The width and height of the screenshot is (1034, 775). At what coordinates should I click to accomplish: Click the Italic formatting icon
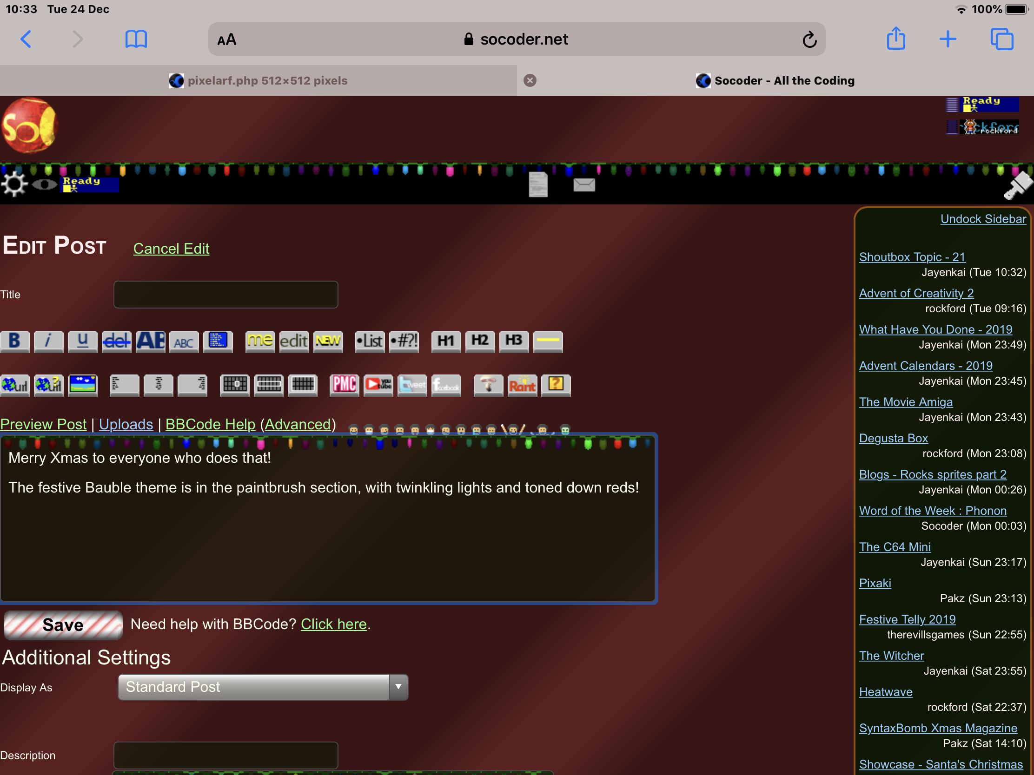pos(48,340)
